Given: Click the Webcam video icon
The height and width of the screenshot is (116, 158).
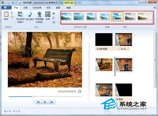Looking at the screenshot, I should coord(39,14).
